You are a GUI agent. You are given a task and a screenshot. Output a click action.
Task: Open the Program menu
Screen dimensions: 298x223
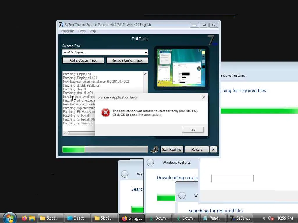tap(67, 31)
